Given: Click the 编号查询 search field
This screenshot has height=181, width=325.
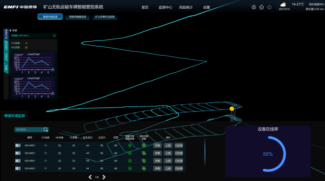Looking at the screenshot, I should point(29,129).
